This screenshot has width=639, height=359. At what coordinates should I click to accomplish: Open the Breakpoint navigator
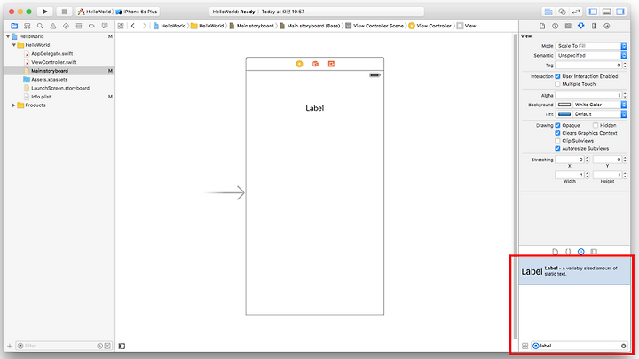(x=91, y=26)
